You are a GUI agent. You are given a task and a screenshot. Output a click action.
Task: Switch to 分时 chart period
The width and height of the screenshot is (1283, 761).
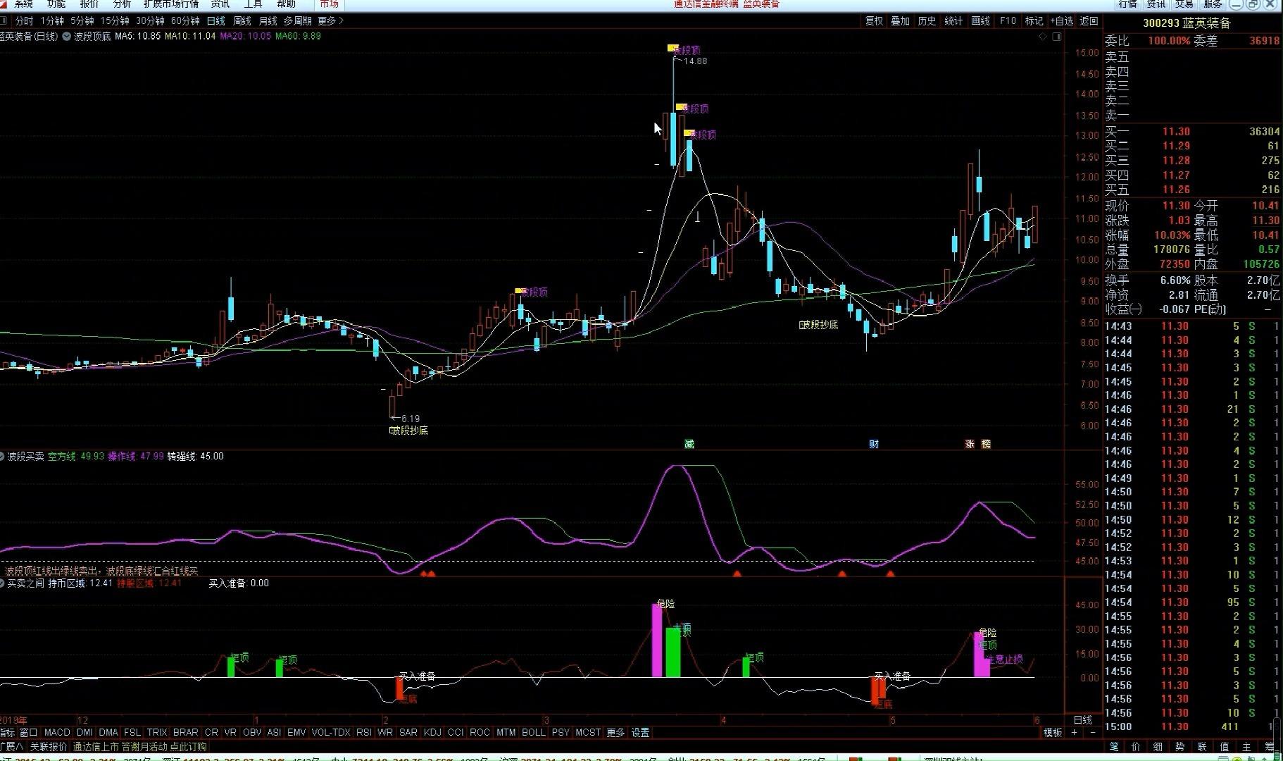point(24,21)
